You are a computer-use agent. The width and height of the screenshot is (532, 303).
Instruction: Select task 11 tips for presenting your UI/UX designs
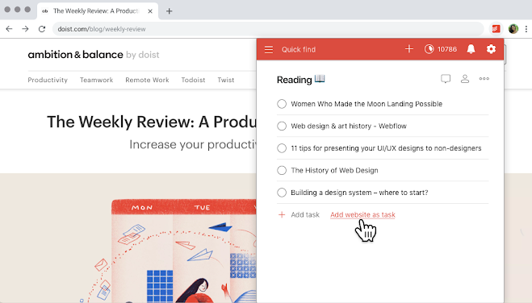click(386, 148)
